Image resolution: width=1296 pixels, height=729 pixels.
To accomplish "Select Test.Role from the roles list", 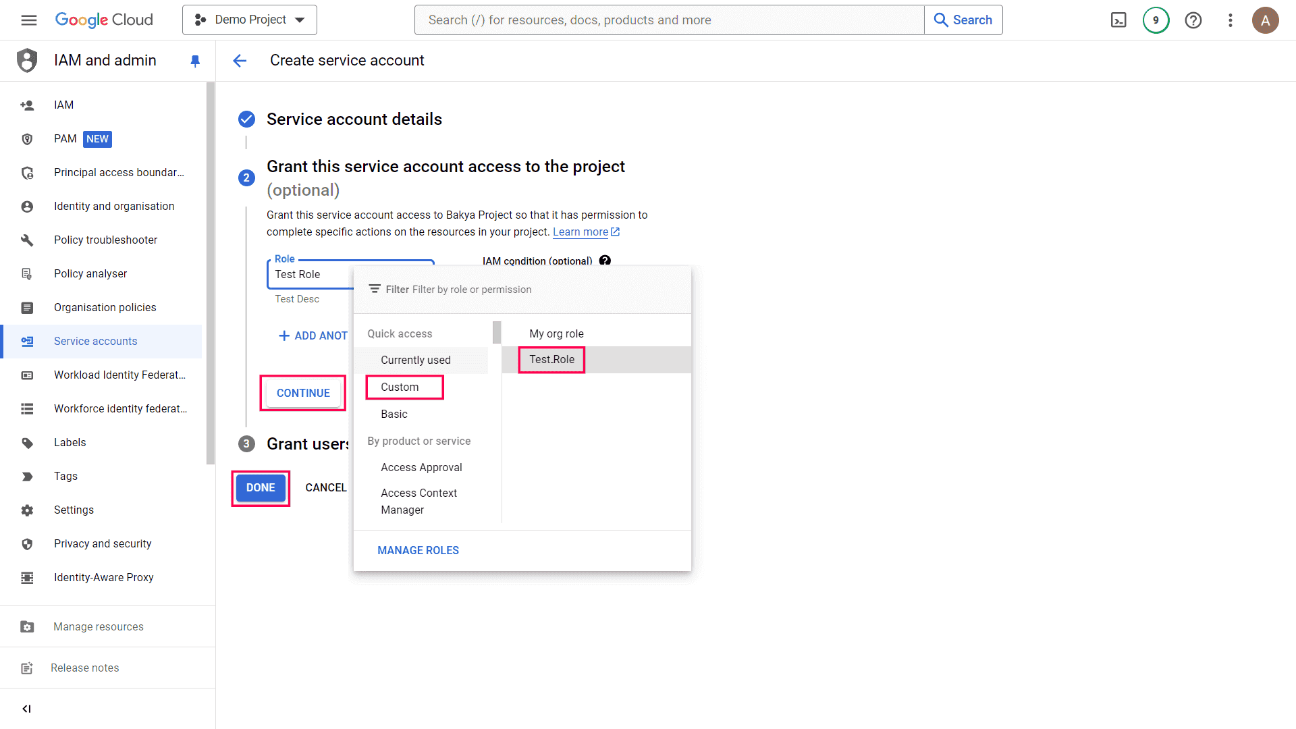I will pyautogui.click(x=551, y=360).
